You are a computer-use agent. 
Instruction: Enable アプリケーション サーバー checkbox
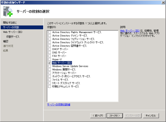point(49,73)
